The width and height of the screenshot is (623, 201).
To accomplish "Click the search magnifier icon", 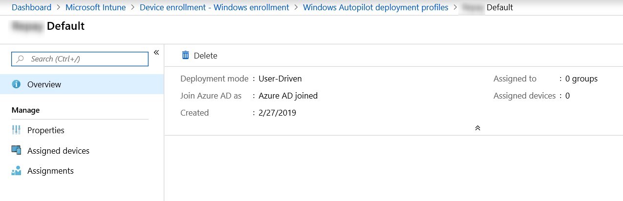I will [x=21, y=59].
